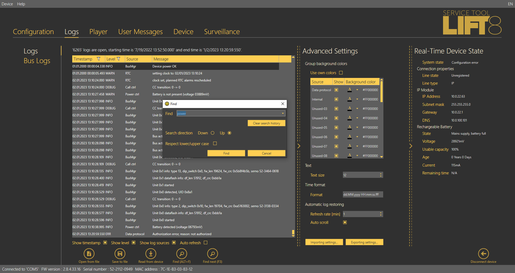Expand the Find text history dropdown
The width and height of the screenshot is (515, 273).
tap(283, 114)
